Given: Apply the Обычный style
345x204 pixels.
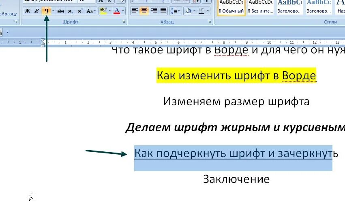Looking at the screenshot, I should (231, 7).
